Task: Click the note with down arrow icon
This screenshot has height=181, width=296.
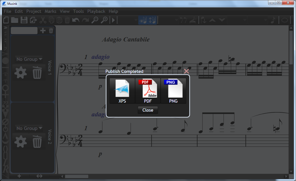Action: click(204, 20)
